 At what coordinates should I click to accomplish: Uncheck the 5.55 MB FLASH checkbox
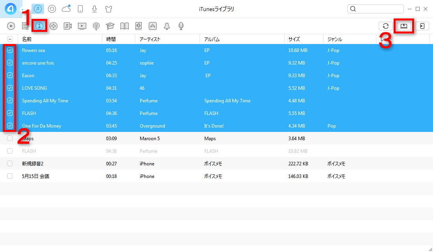(x=10, y=113)
